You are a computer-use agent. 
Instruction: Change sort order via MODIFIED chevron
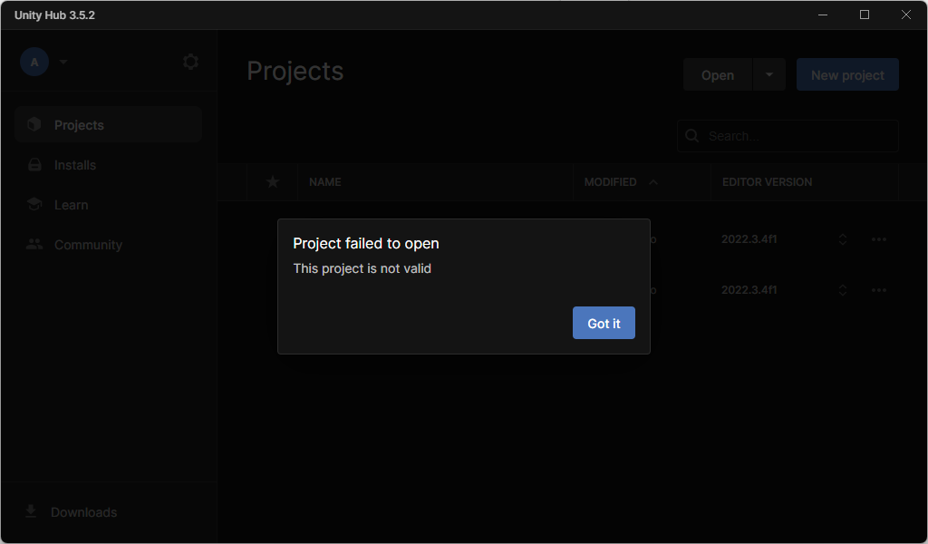[x=654, y=182]
